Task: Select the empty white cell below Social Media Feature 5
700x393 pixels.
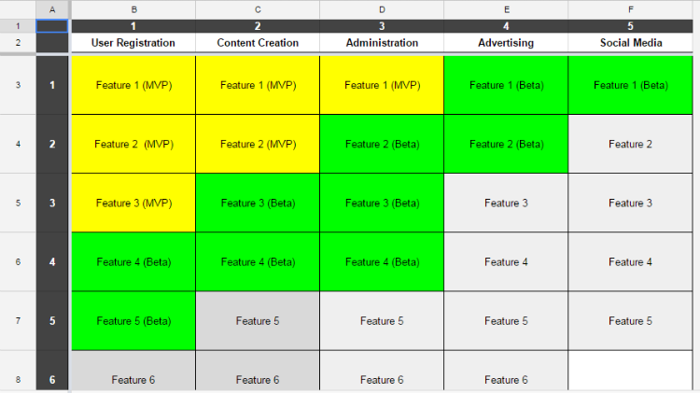Action: coord(630,372)
